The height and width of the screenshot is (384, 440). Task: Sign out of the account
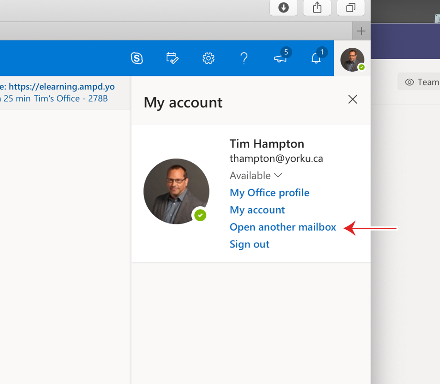tap(250, 244)
